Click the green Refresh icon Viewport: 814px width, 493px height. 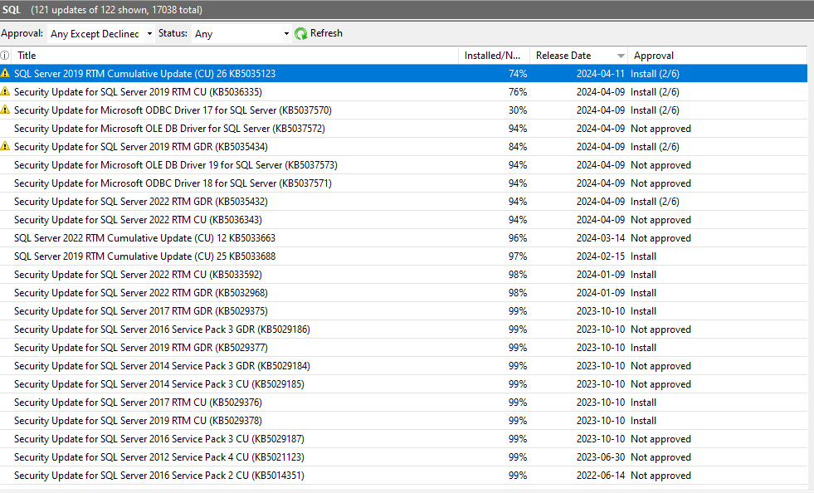click(301, 34)
